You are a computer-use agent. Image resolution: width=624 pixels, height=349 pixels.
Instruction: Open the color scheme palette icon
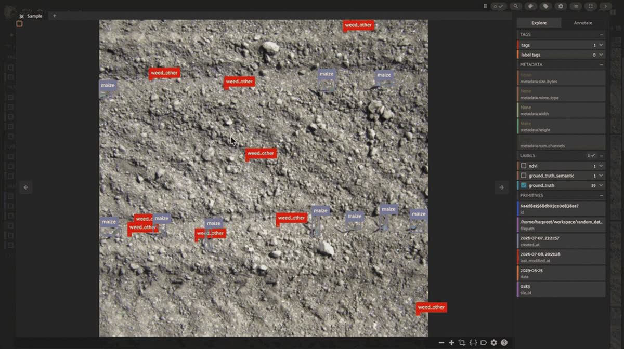[x=530, y=6]
